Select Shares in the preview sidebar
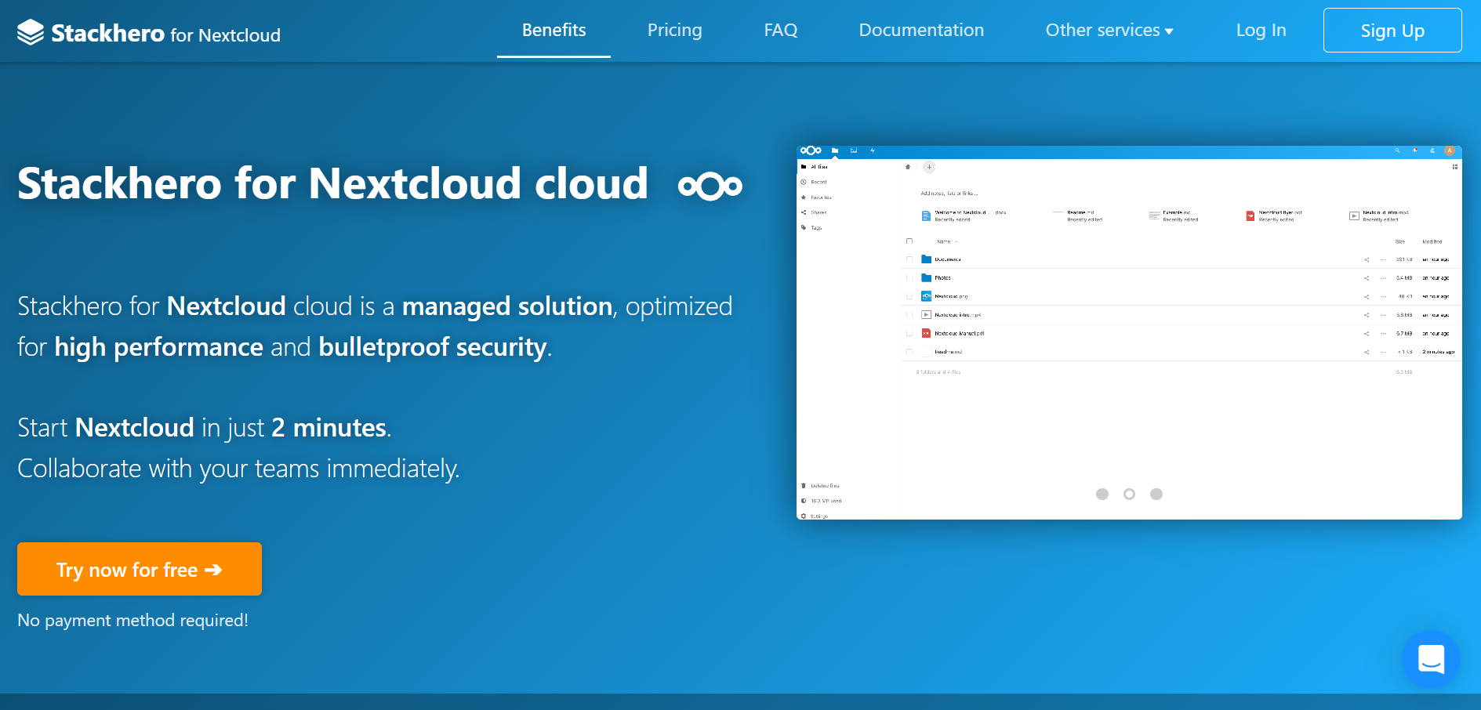1481x710 pixels. (x=814, y=212)
